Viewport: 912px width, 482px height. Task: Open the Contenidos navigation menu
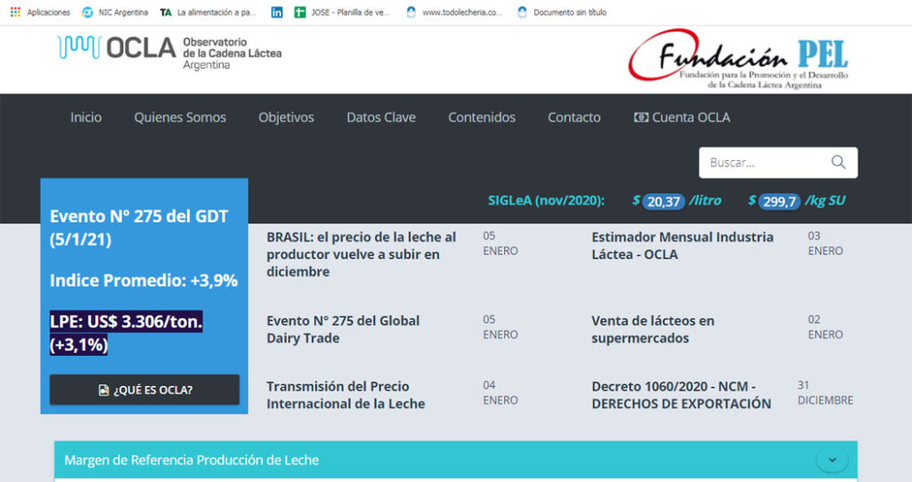481,117
